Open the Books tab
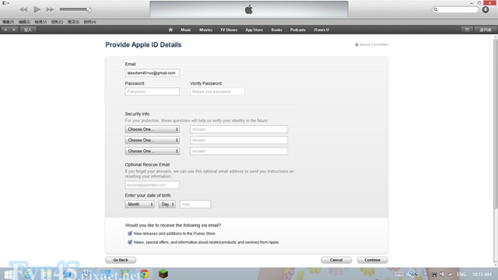The height and width of the screenshot is (280, 498). tap(277, 30)
